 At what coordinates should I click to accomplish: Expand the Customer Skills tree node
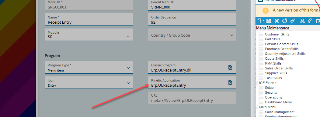coord(256,34)
